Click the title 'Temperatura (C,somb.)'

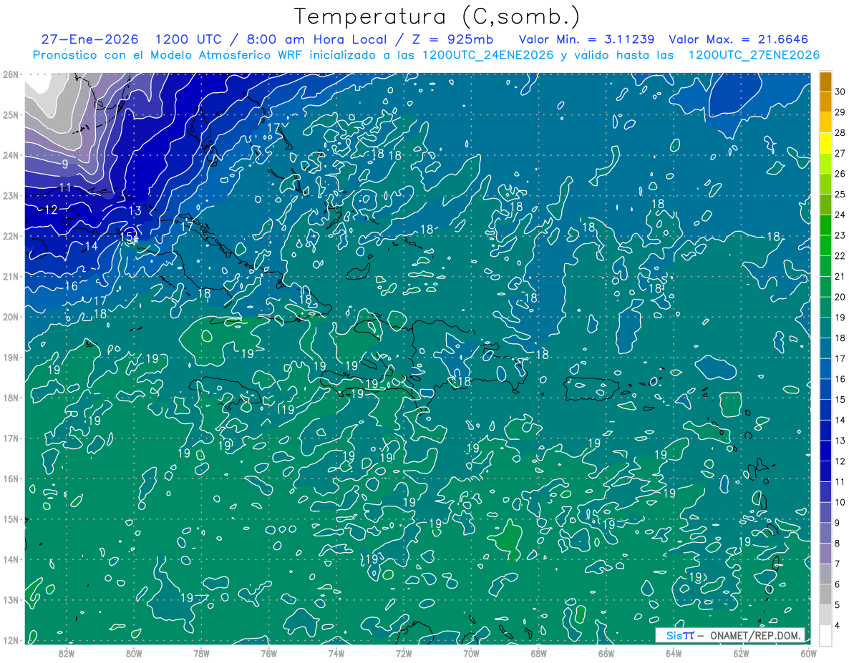437,16
